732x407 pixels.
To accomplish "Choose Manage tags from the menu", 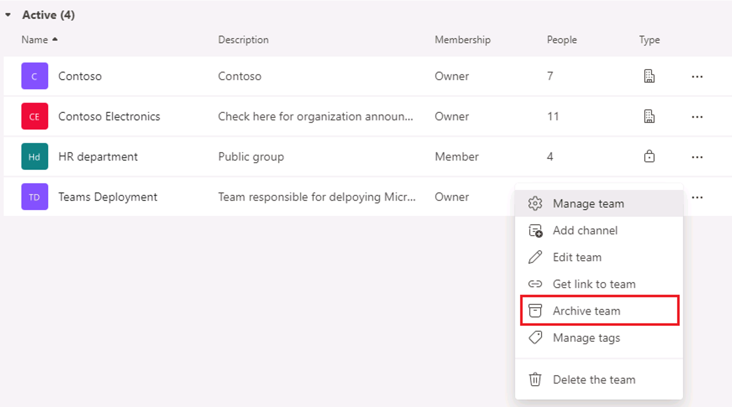I will (599, 338).
